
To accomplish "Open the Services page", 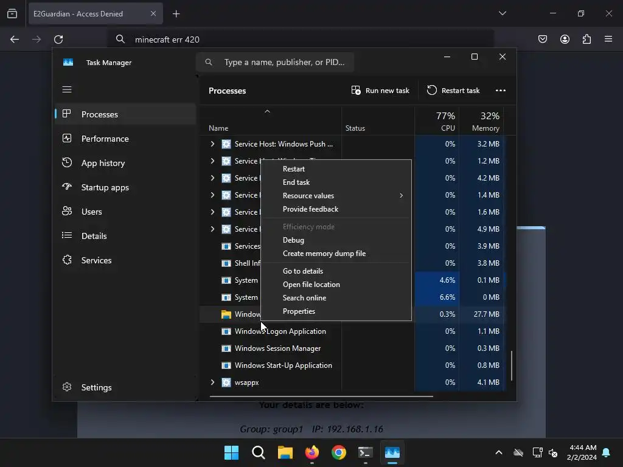I will (x=125, y=260).
